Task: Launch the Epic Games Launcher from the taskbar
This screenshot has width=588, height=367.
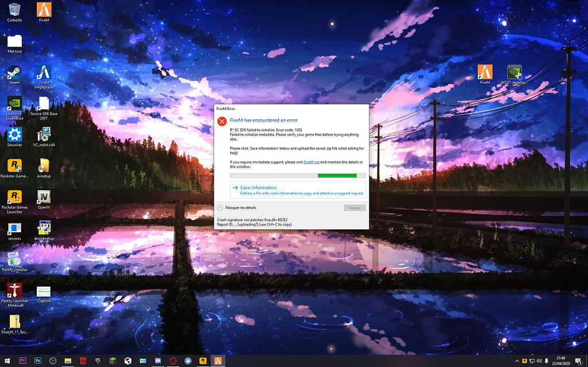Action: 98,361
